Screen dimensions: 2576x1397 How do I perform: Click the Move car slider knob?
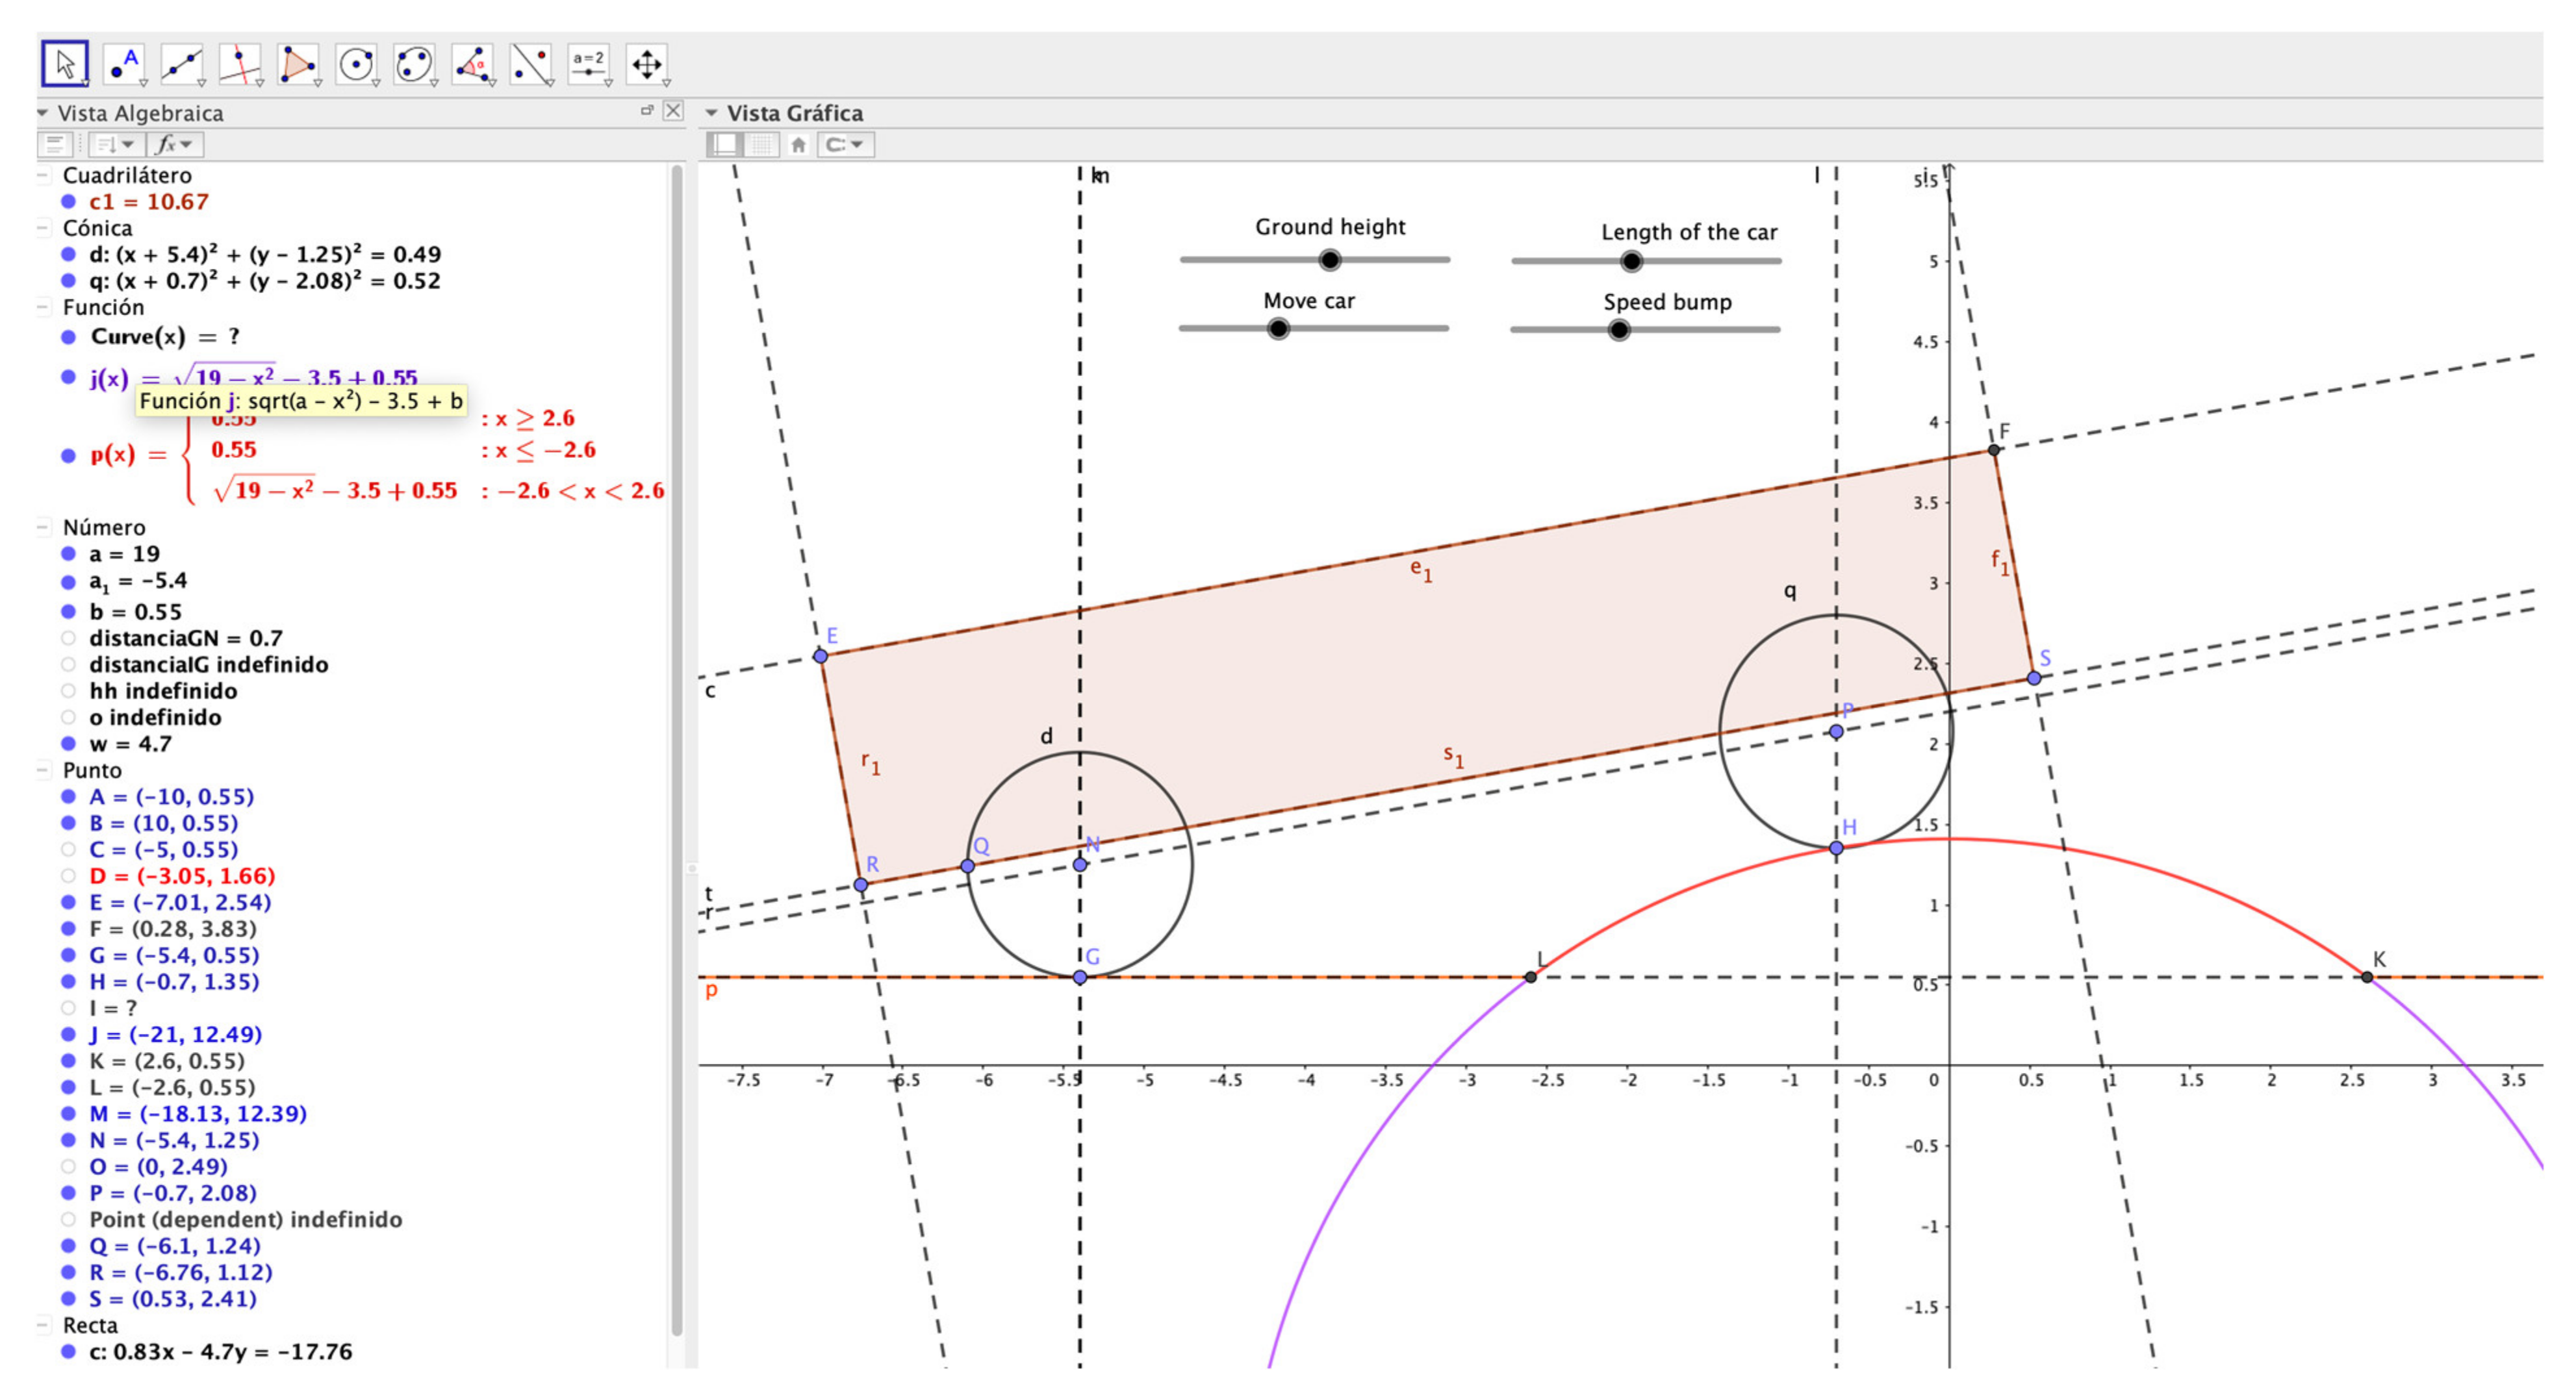click(x=1278, y=329)
